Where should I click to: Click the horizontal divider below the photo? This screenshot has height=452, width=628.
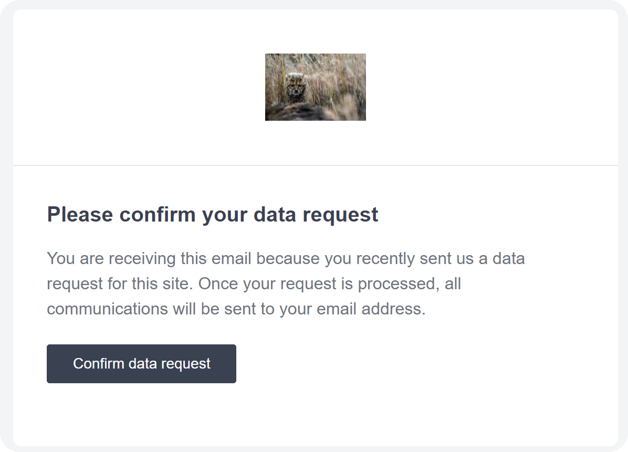pos(315,165)
